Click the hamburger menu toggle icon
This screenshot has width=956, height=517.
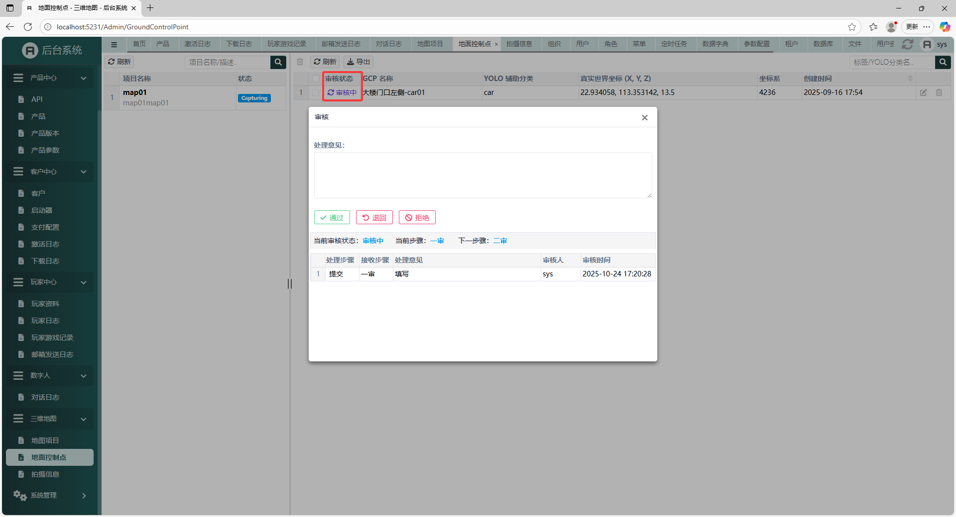(114, 45)
